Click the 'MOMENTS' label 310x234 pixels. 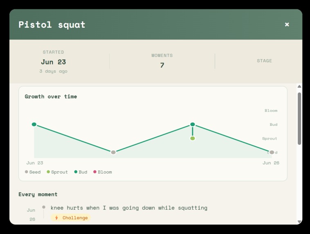coord(162,56)
